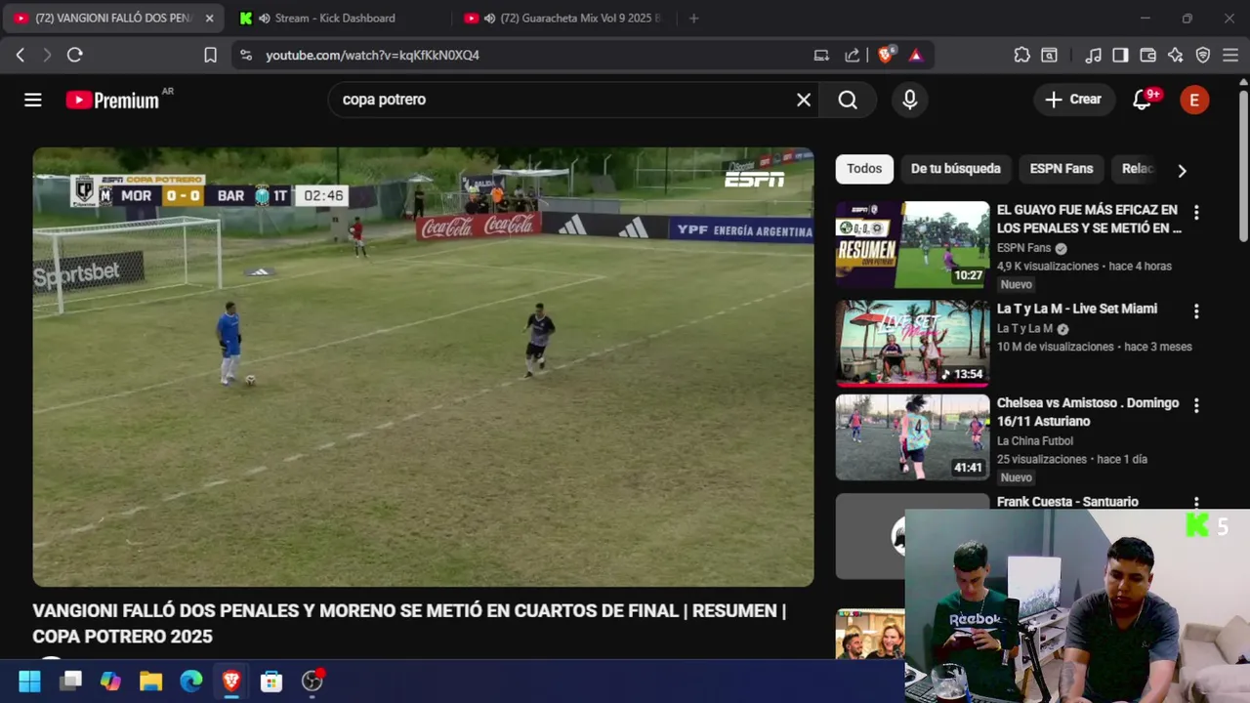
Task: Open more options for Chelsea vs Amistoso video
Action: 1196,405
